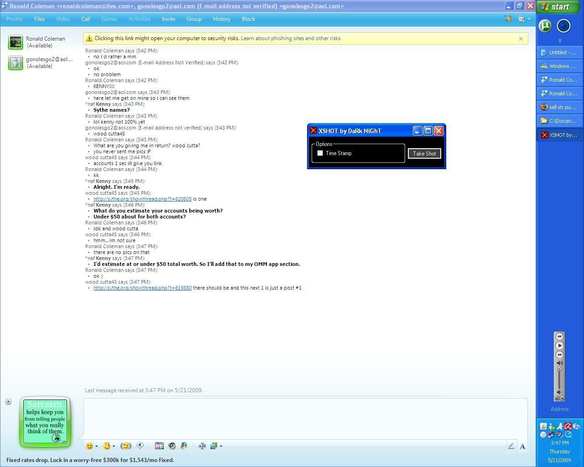The height and width of the screenshot is (467, 584).
Task: Open the colorful backgrounds grid icon
Action: (159, 446)
